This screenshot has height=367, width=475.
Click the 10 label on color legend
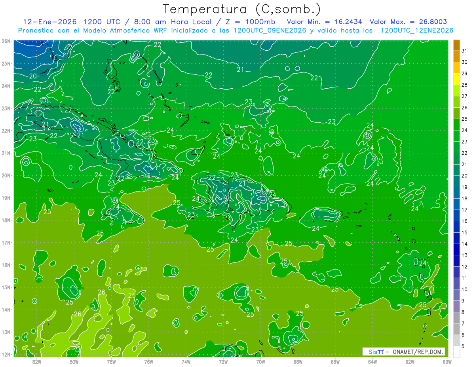[464, 289]
